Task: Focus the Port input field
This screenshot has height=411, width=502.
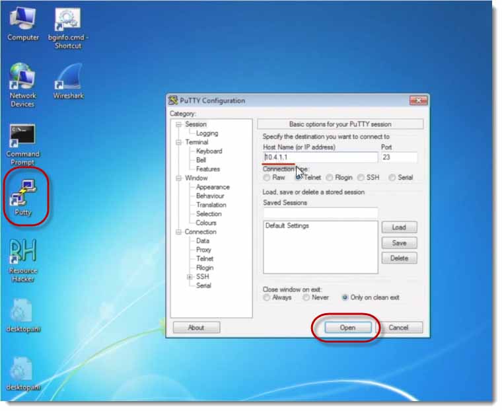Action: [399, 157]
